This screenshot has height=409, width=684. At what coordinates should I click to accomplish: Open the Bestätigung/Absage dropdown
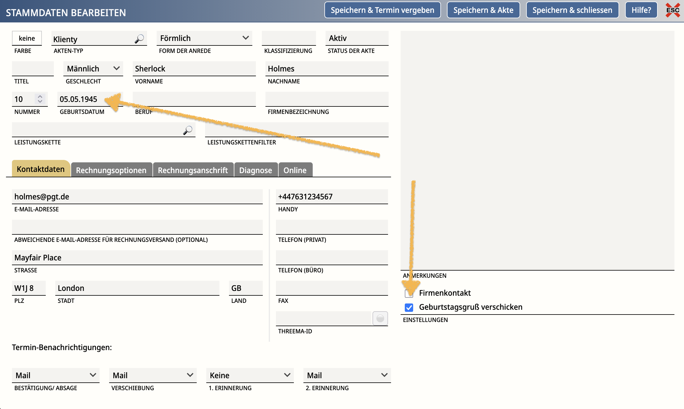56,375
